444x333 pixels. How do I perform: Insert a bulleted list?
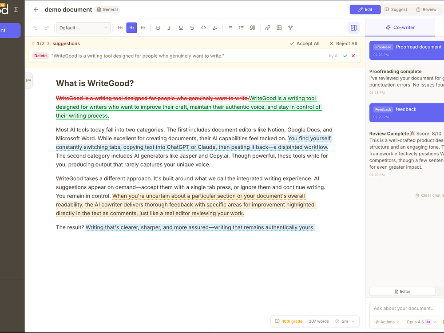click(230, 28)
